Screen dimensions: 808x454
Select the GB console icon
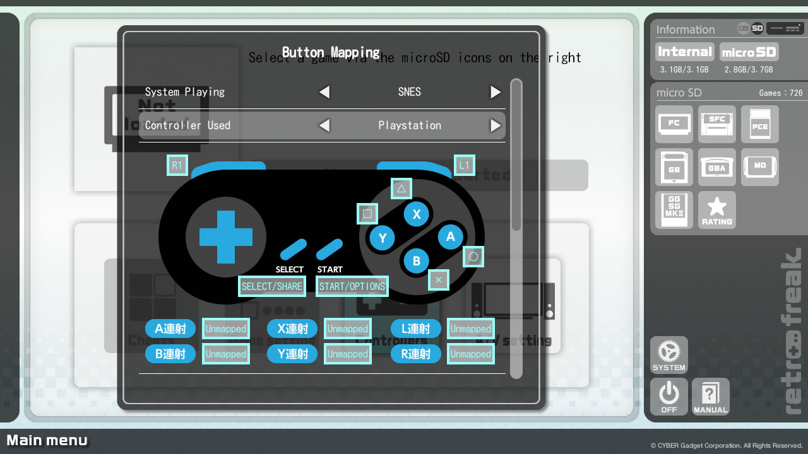click(x=674, y=167)
